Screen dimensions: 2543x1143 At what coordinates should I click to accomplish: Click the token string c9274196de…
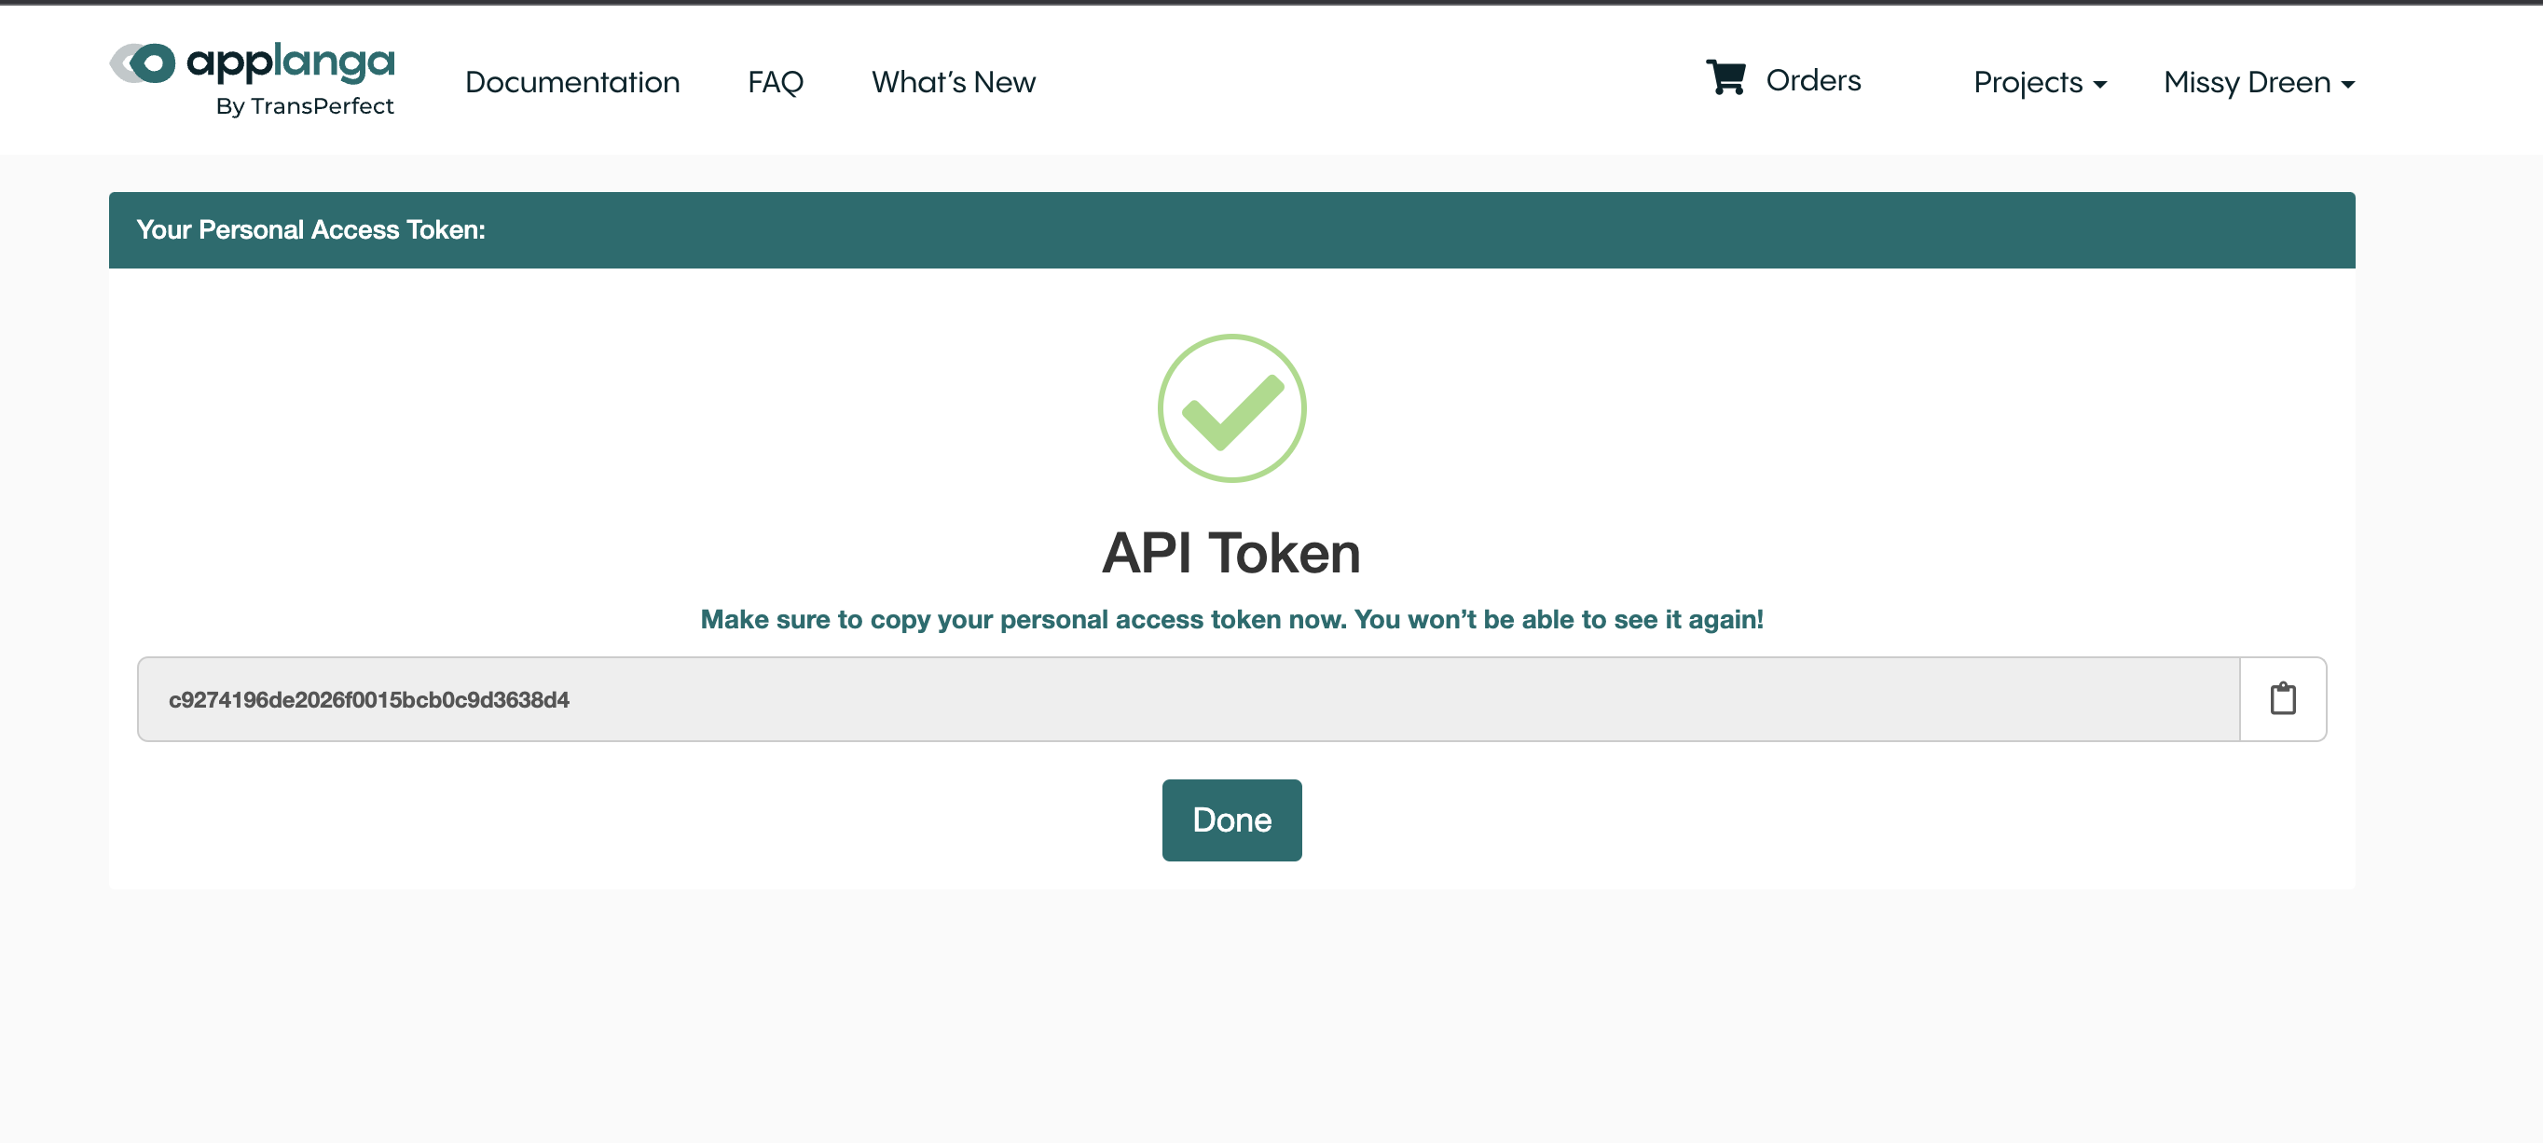(369, 700)
